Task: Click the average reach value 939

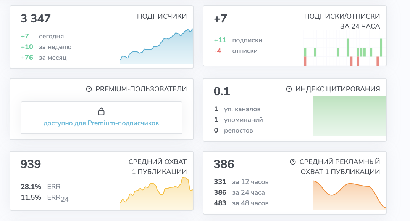Action: (31, 164)
